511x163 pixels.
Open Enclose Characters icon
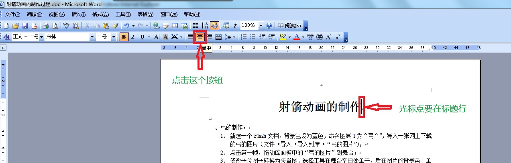(320, 37)
